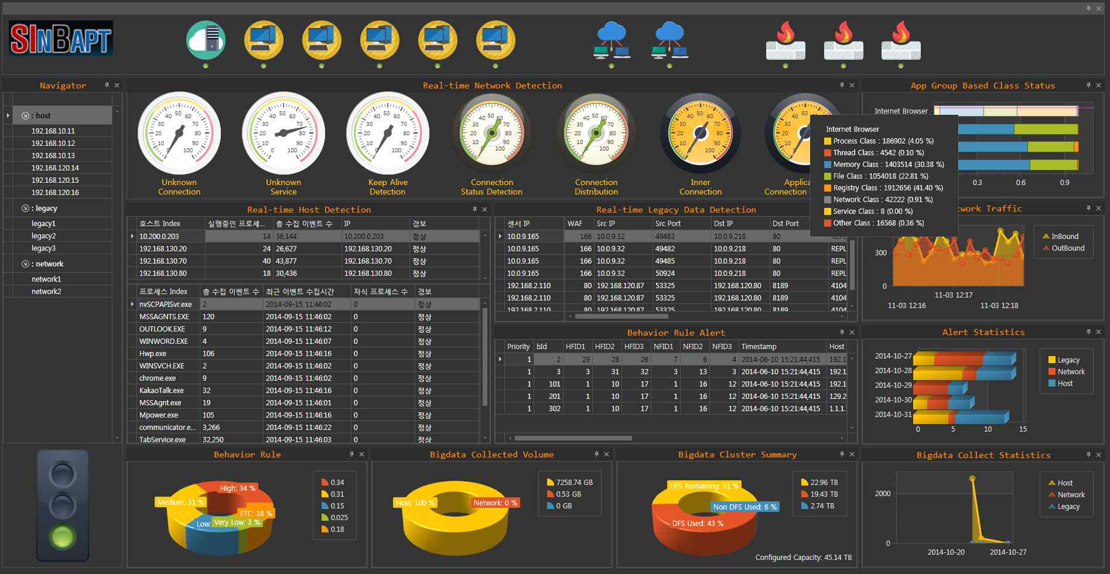The image size is (1110, 574).
Task: Pin the Bigdata Cluster Summary panel
Action: tap(842, 454)
